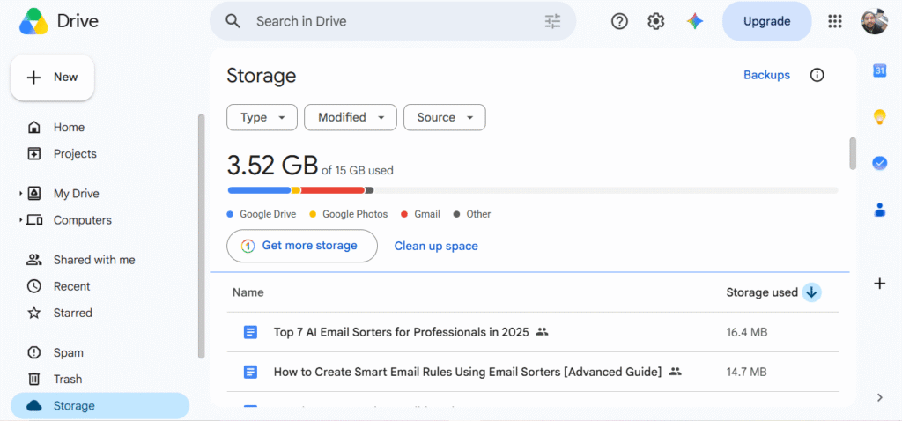Click the Google Photos legend label
The image size is (902, 421).
click(355, 214)
